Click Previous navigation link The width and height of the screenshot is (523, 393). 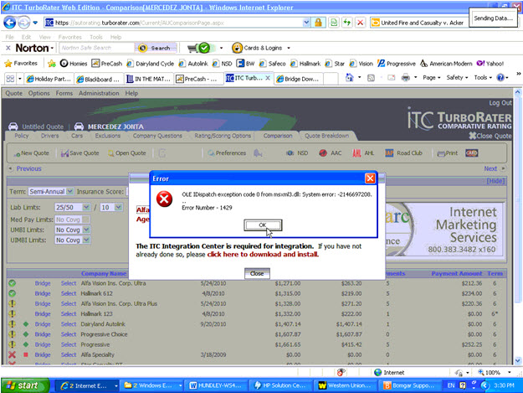click(28, 168)
